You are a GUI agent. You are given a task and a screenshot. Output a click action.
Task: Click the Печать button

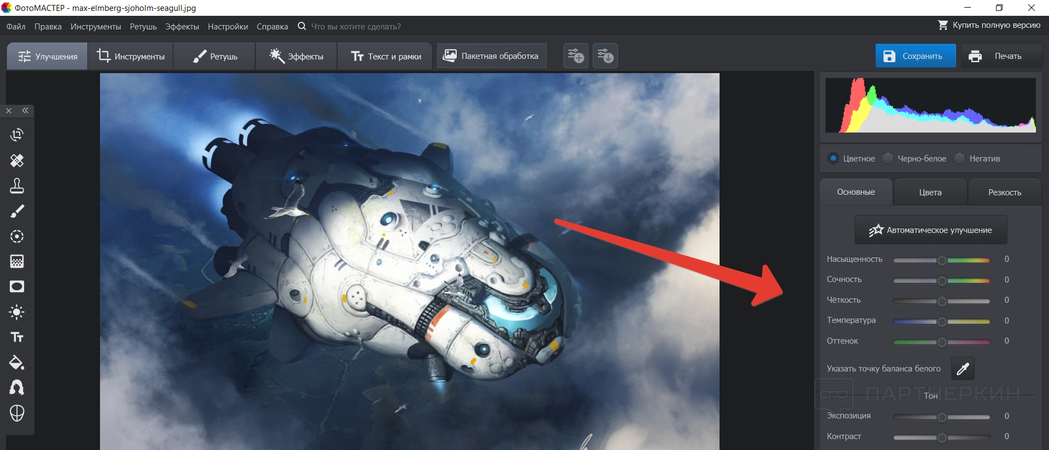(1001, 56)
